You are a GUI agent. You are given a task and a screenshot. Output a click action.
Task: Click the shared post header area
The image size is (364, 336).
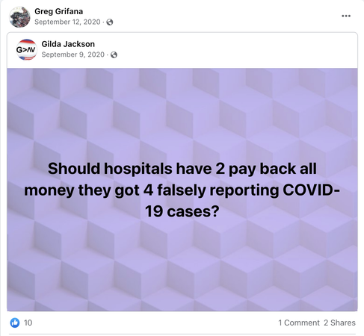coord(182,50)
